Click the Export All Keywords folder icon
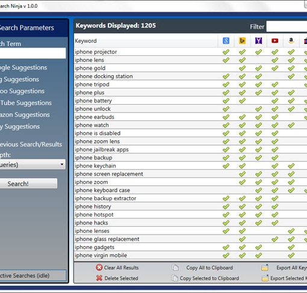307x293 pixels. point(265,268)
